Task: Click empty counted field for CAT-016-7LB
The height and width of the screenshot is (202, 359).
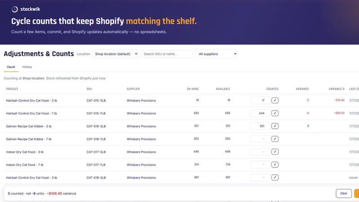Action: pos(260,139)
